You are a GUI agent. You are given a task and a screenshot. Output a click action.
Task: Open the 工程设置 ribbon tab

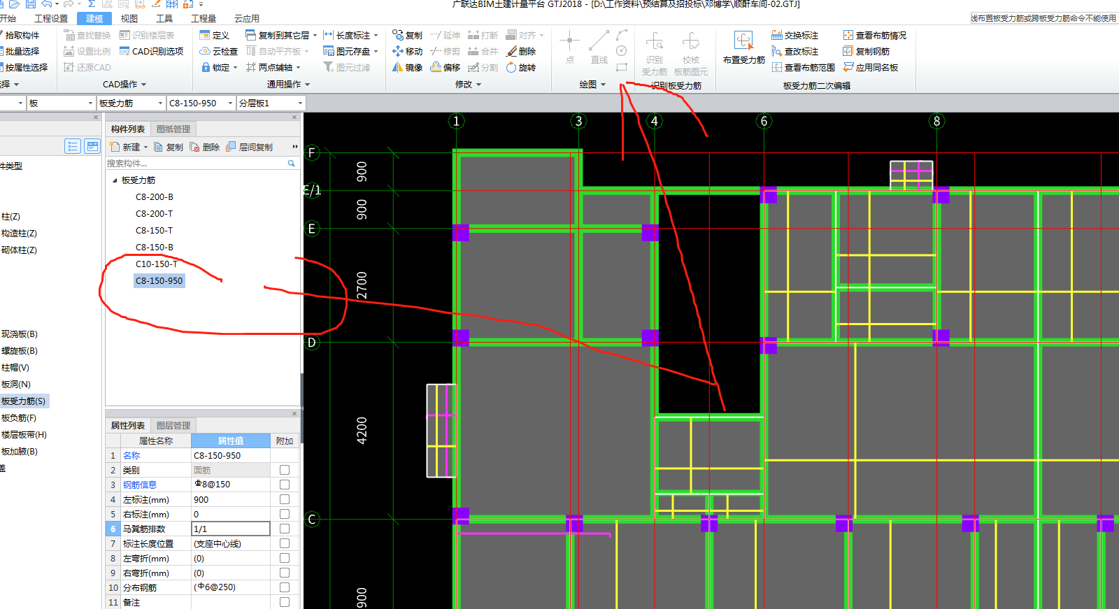pos(52,18)
